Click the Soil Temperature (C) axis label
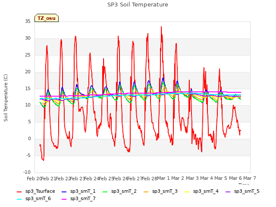 tap(6, 98)
